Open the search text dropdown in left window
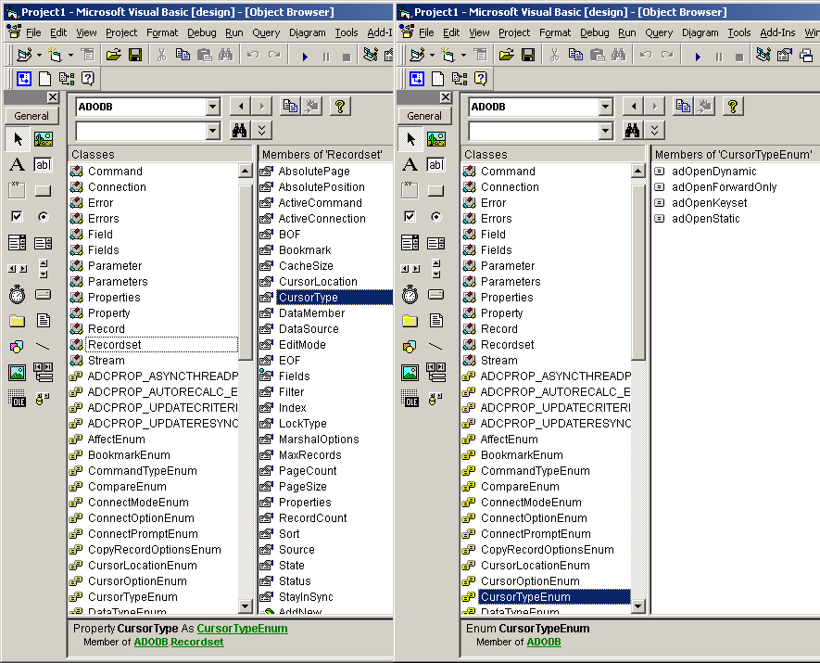Viewport: 820px width, 663px height. (x=212, y=131)
